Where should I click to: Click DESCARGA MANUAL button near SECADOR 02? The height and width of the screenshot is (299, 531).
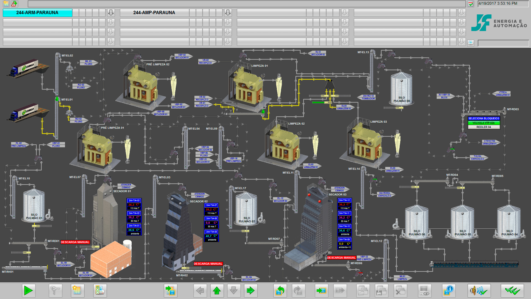208,264
